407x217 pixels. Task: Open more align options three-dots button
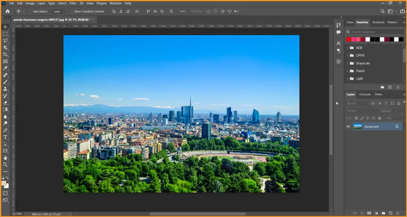coord(182,11)
